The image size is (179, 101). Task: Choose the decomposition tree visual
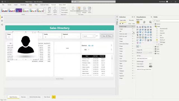click(x=140, y=40)
